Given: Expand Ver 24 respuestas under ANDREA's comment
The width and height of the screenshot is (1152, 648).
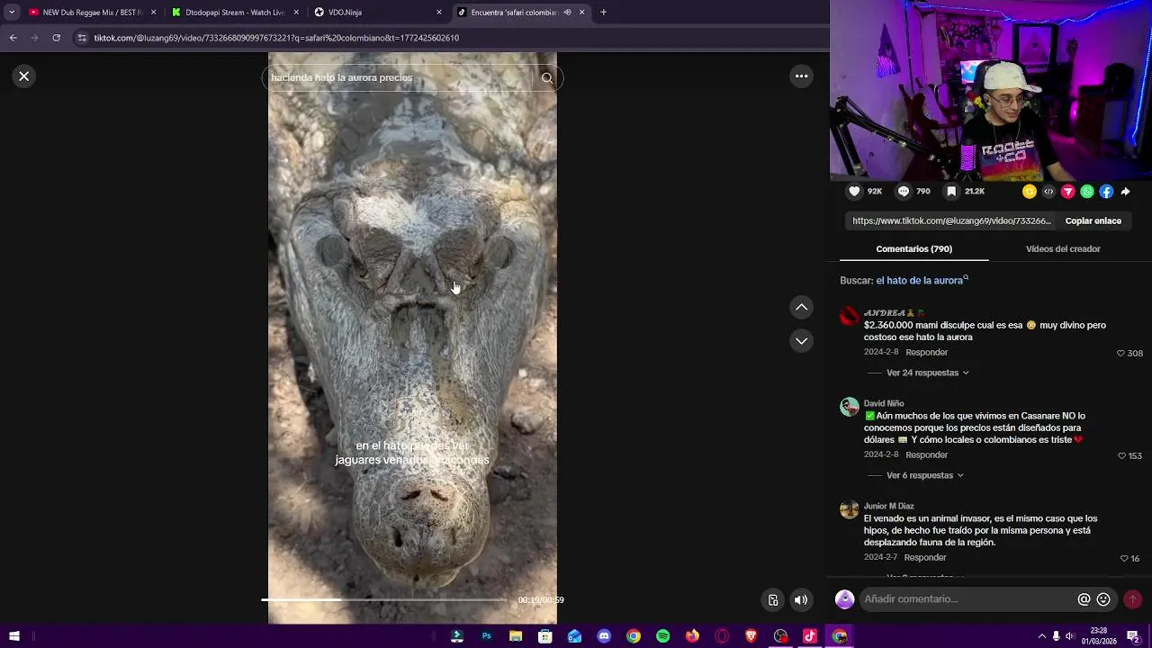Looking at the screenshot, I should pos(927,373).
